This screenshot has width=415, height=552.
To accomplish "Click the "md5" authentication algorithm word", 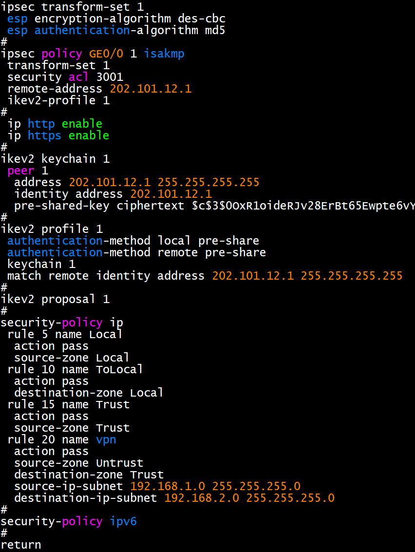I will [x=215, y=30].
